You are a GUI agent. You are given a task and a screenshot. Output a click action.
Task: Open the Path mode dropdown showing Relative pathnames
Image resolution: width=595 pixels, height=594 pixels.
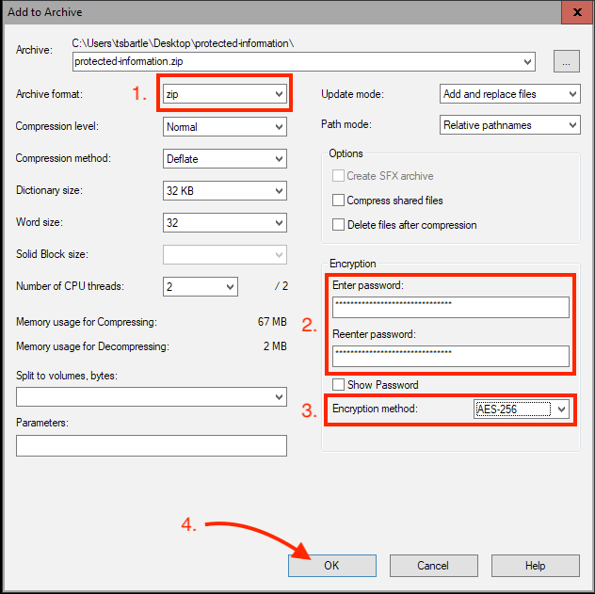coord(509,125)
